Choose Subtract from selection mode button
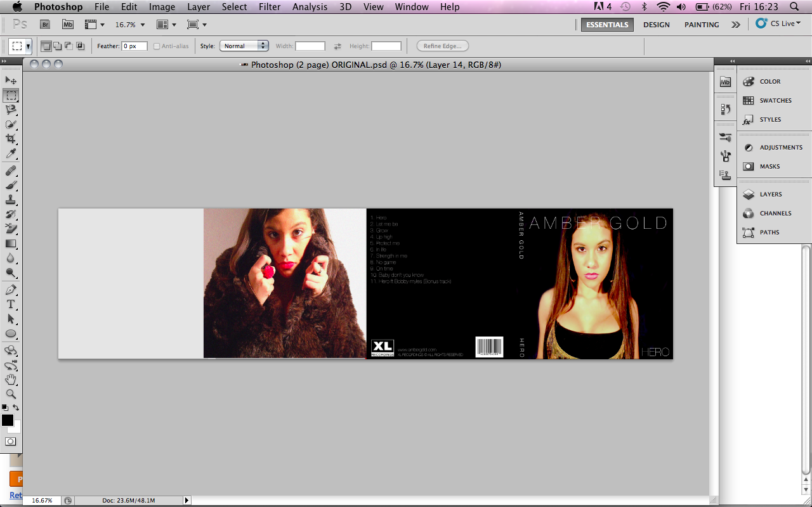This screenshot has width=812, height=507. tap(69, 46)
